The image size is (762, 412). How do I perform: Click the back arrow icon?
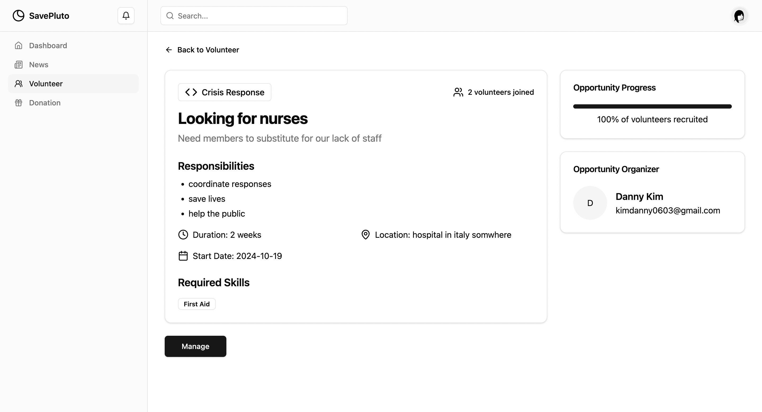tap(169, 50)
